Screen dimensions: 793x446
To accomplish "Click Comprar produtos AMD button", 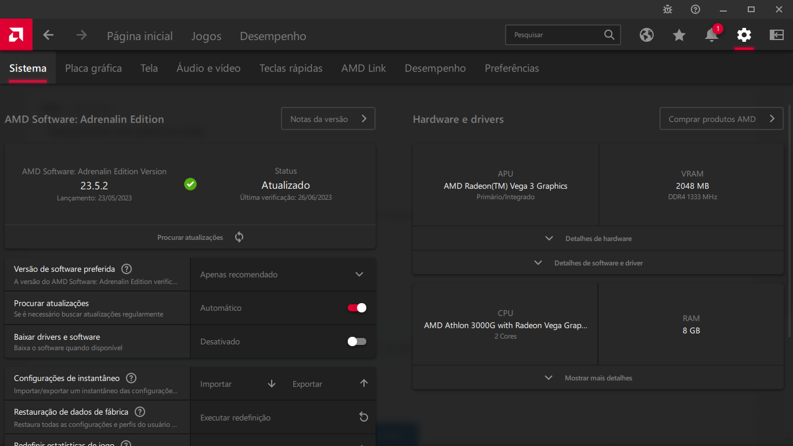I will [x=722, y=118].
